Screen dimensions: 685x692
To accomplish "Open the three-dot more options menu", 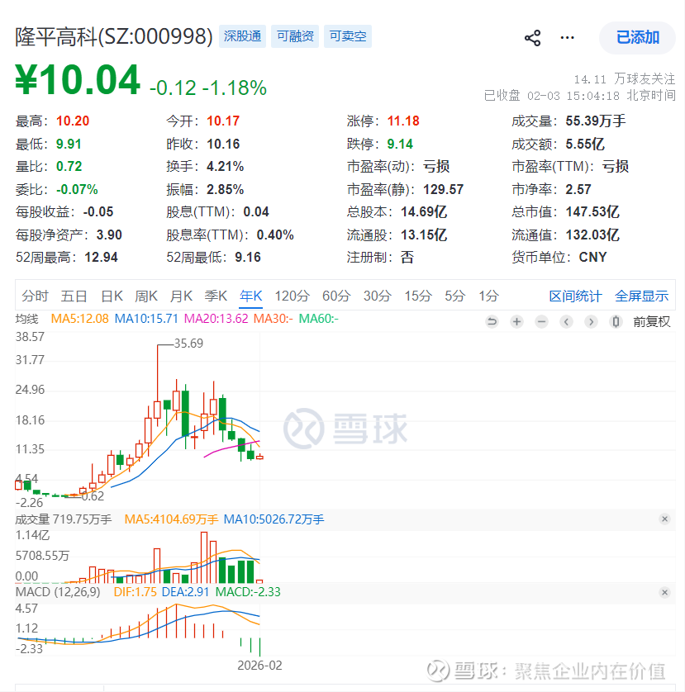I will point(567,38).
